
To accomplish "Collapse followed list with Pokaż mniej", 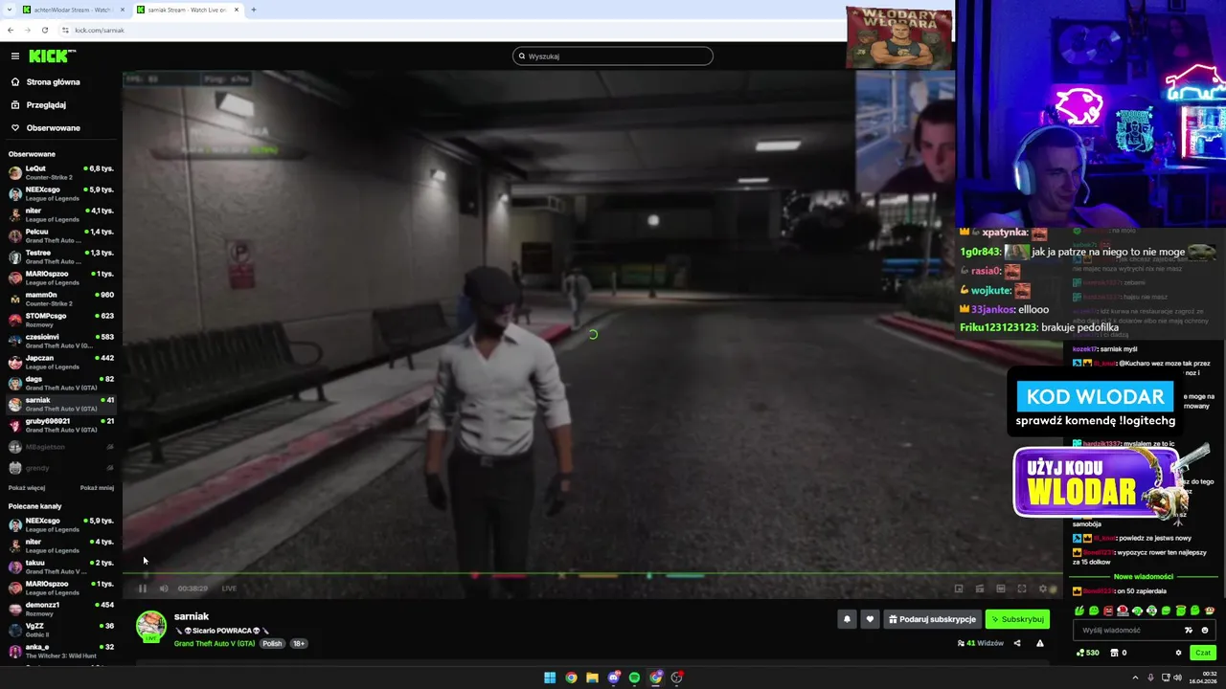I will click(97, 488).
